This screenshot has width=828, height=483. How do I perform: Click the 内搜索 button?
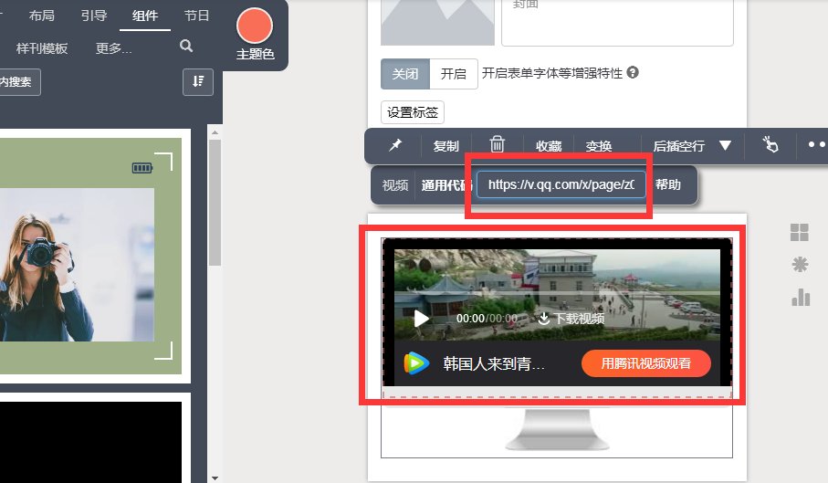point(16,82)
